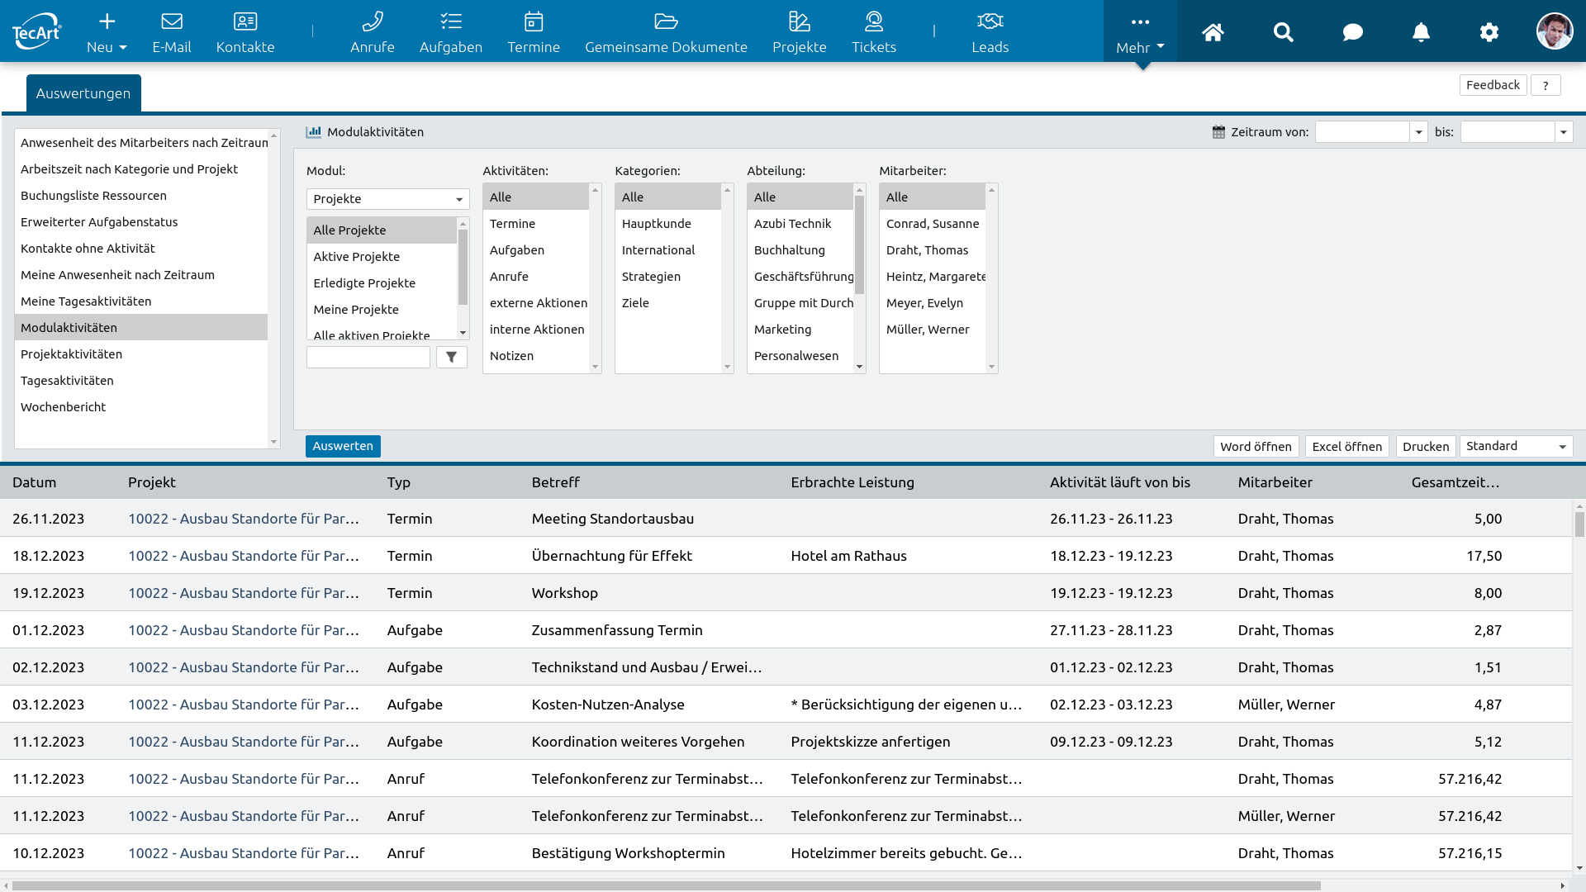Click the Excel öffnen button
Image resolution: width=1586 pixels, height=892 pixels.
pos(1346,446)
